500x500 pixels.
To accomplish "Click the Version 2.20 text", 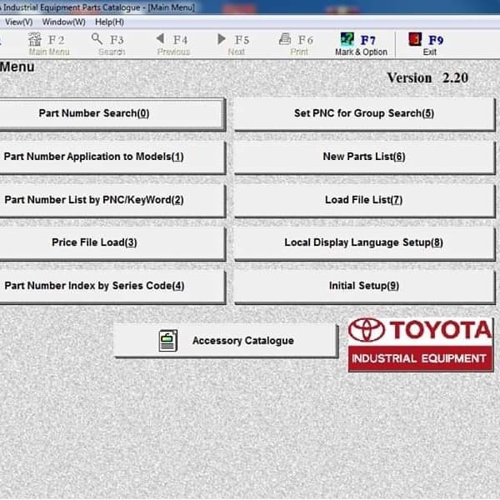I will coord(427,77).
